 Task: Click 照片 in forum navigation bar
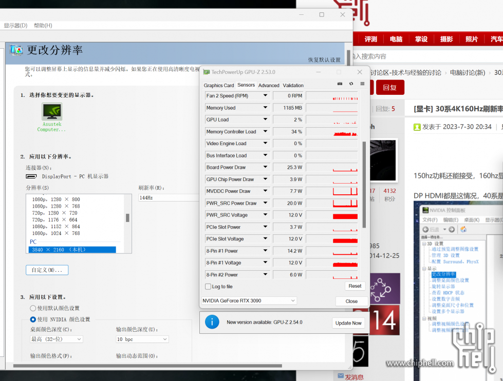[472, 39]
